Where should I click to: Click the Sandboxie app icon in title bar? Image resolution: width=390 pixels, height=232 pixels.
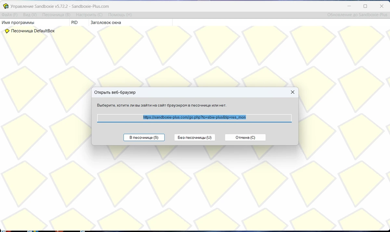(x=6, y=6)
